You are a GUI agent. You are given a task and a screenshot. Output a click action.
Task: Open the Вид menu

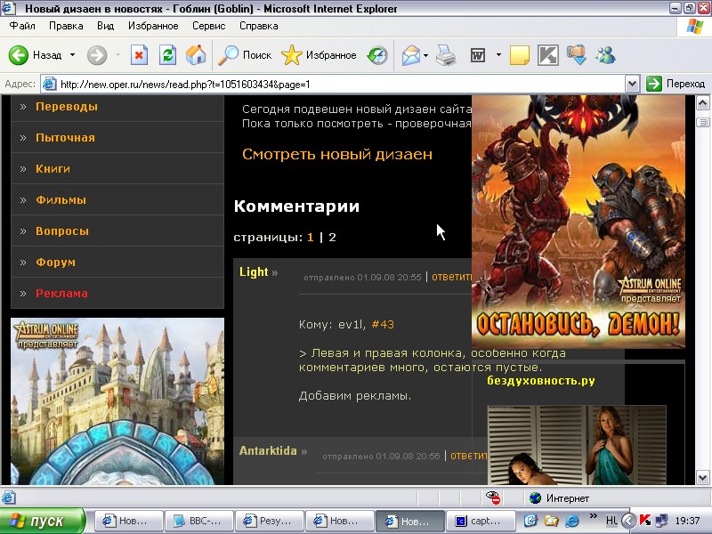[x=105, y=26]
